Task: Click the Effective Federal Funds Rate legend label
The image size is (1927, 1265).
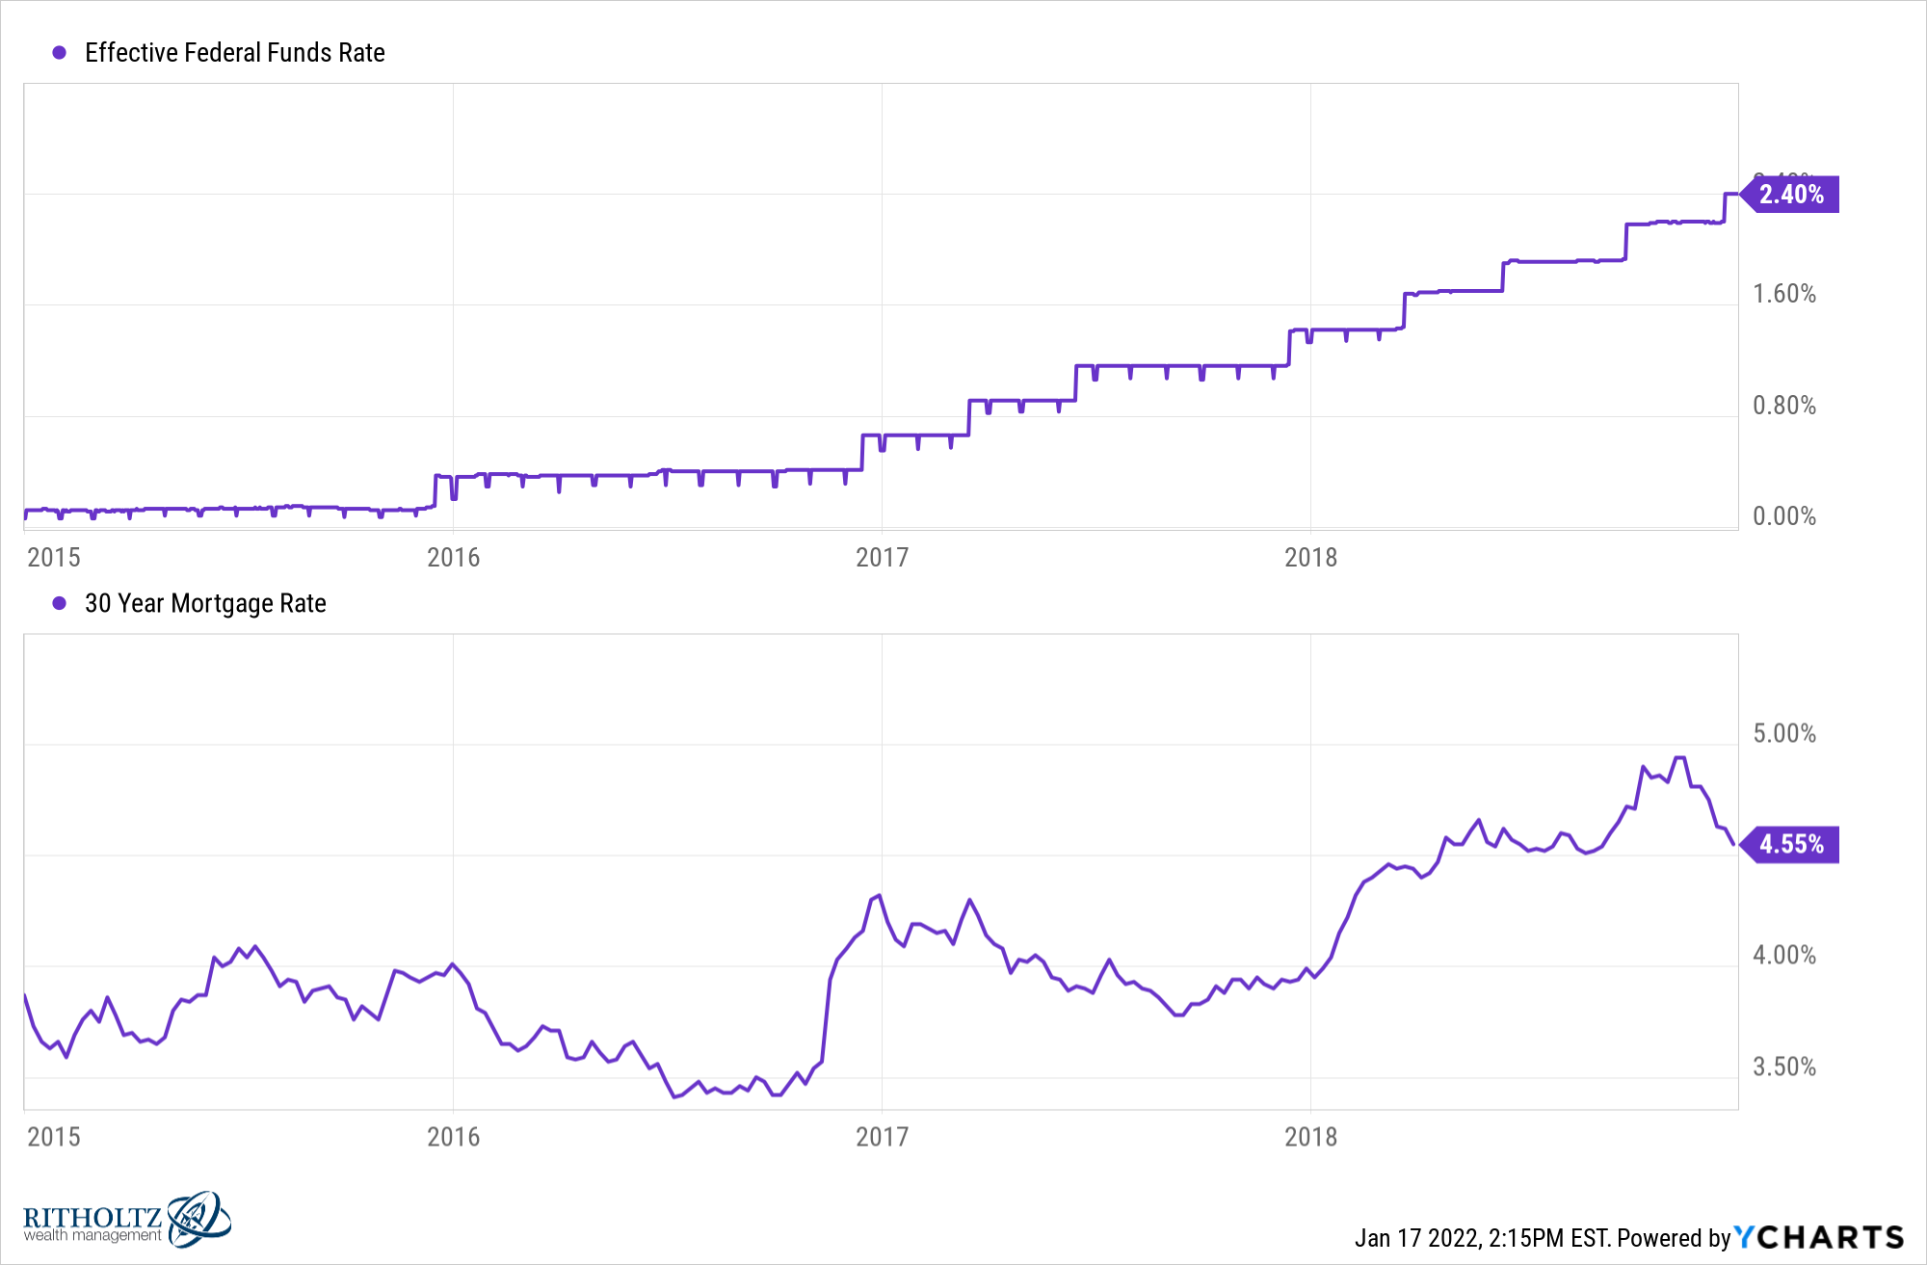Action: pos(235,53)
